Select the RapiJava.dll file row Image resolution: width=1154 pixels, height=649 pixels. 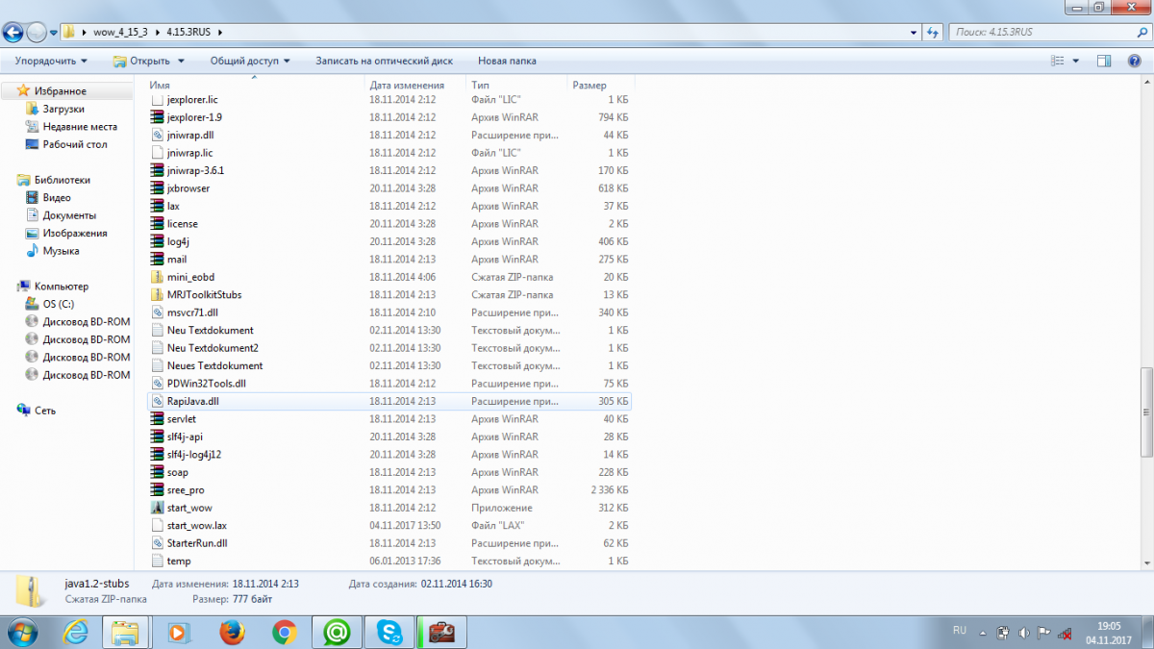[x=389, y=401]
